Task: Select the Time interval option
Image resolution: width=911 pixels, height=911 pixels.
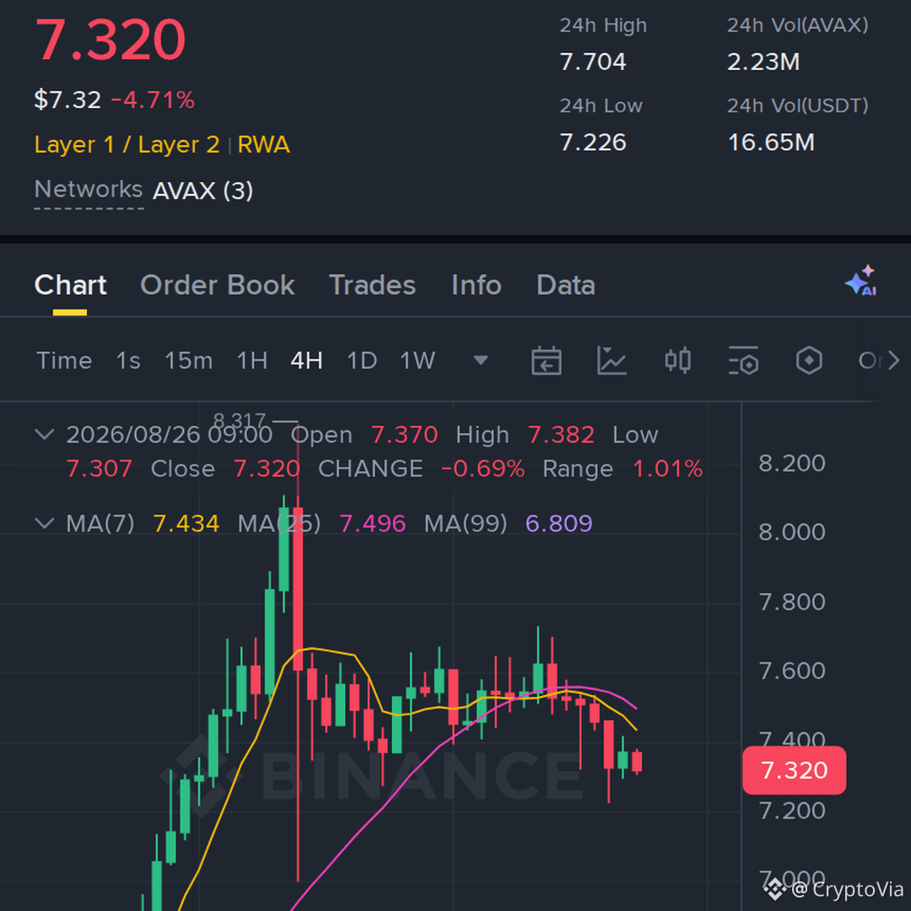Action: tap(64, 361)
